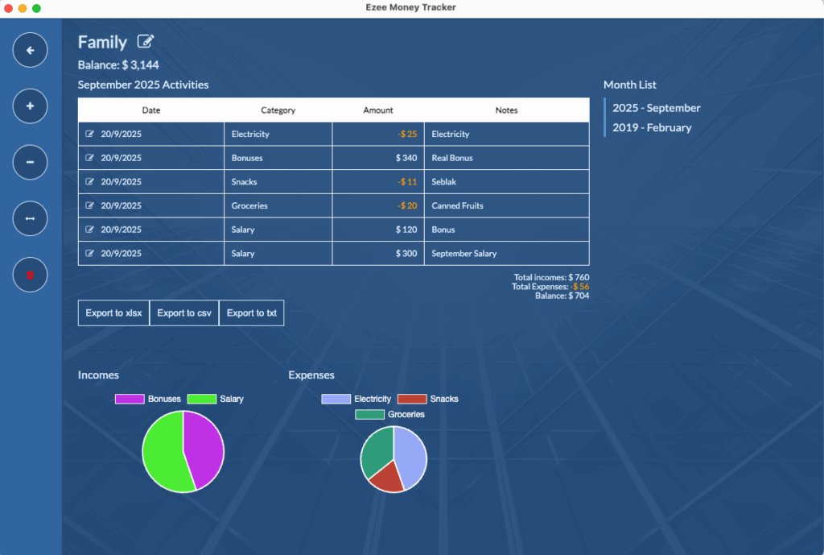
Task: Click the plus icon to add income
Action: tap(31, 106)
